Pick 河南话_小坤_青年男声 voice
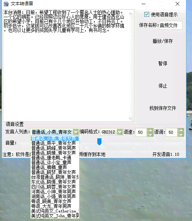192x221 pixels. click(55, 192)
